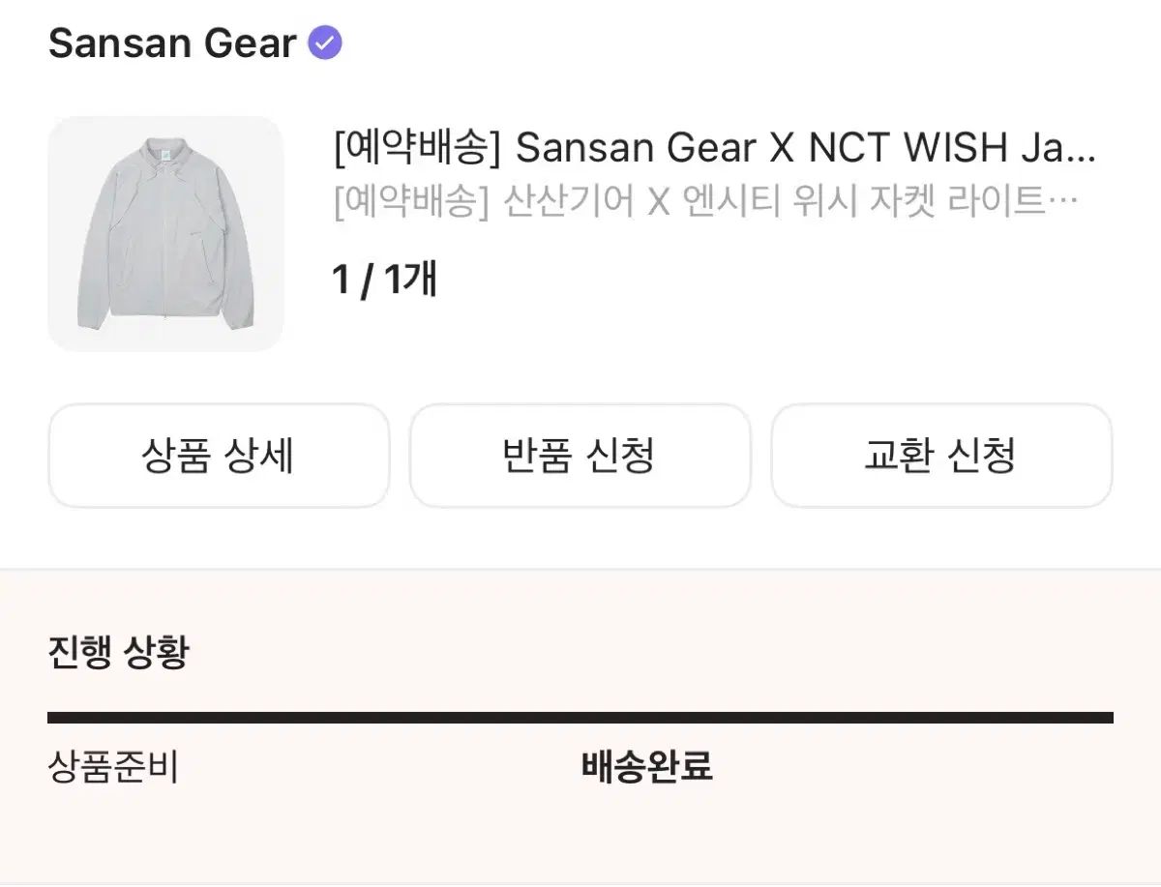The image size is (1161, 887).
Task: Click the quantity text 1 / 1개
Action: 384,278
